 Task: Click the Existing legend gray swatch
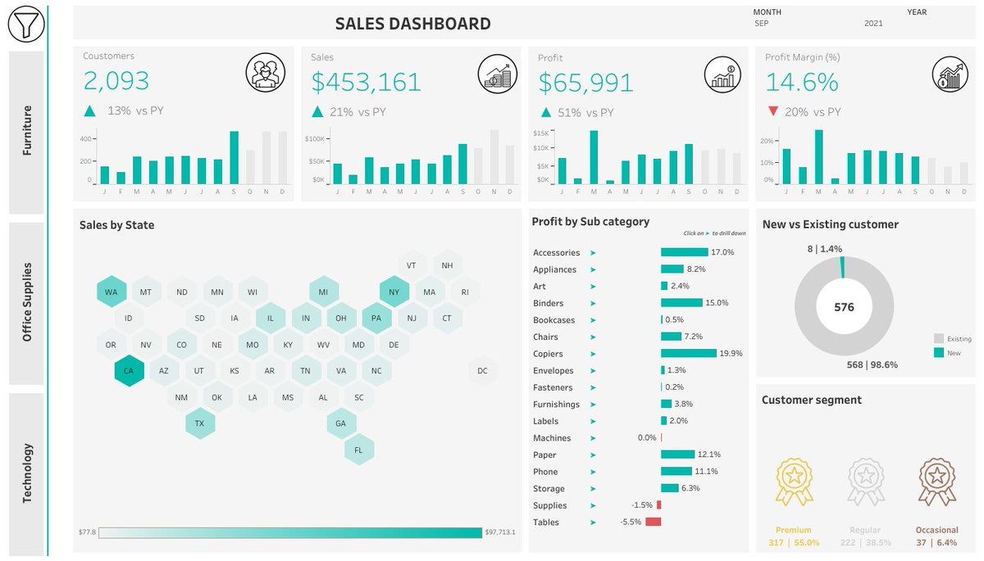pos(938,338)
